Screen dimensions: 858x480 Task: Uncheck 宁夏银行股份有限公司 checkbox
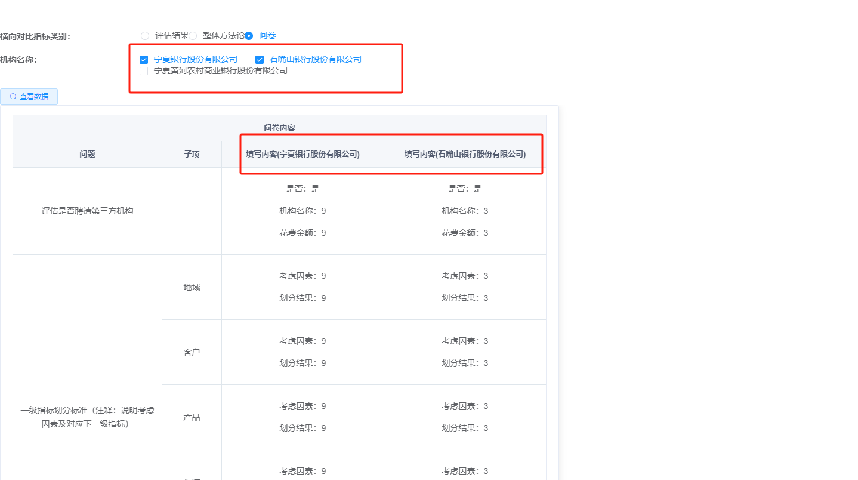click(144, 60)
